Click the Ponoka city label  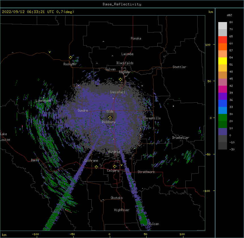[x=136, y=38]
